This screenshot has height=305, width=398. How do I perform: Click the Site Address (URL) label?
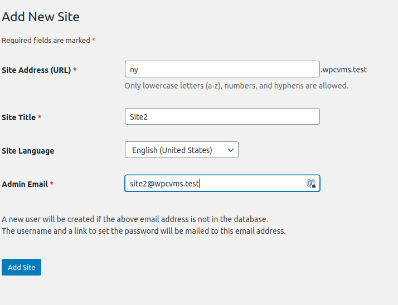[x=36, y=70]
